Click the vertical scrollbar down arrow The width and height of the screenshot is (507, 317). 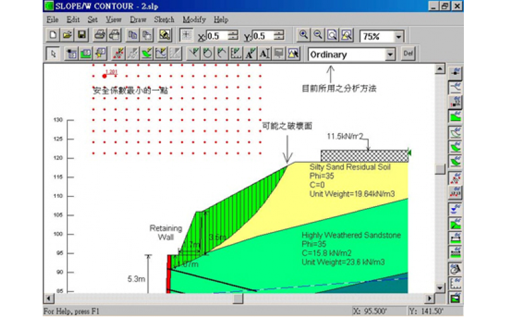(440, 288)
